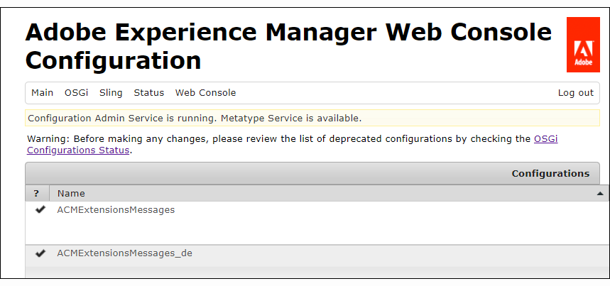The image size is (610, 286).
Task: Click the deprecated configurations warning text
Action: (x=278, y=139)
